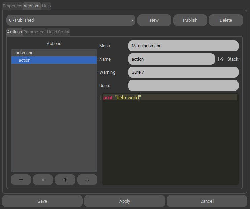This screenshot has height=209, width=250.
Task: Switch to the Parameters tab
Action: (x=34, y=32)
